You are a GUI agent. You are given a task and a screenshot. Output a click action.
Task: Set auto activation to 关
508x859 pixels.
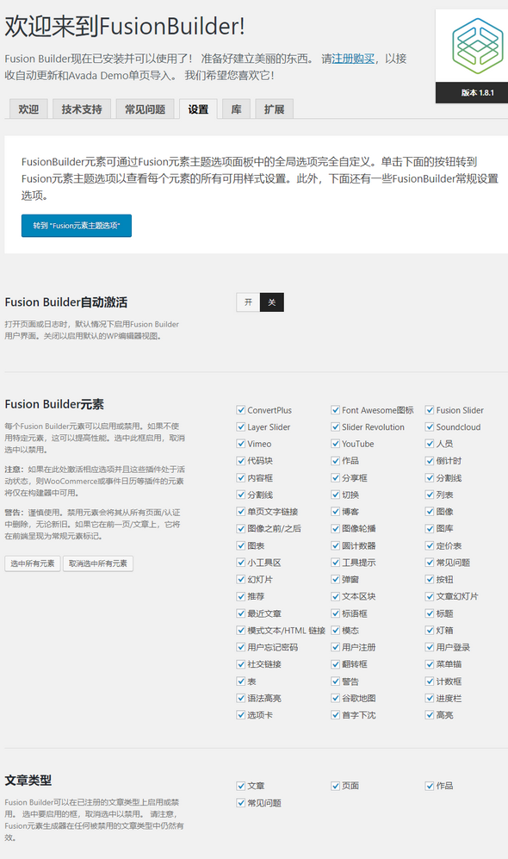[x=272, y=302]
